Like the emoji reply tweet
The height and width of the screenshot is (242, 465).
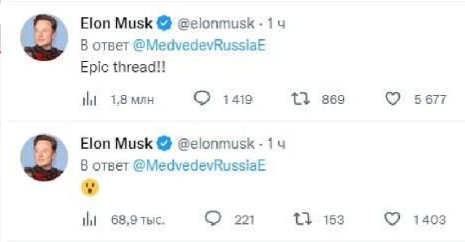click(392, 219)
